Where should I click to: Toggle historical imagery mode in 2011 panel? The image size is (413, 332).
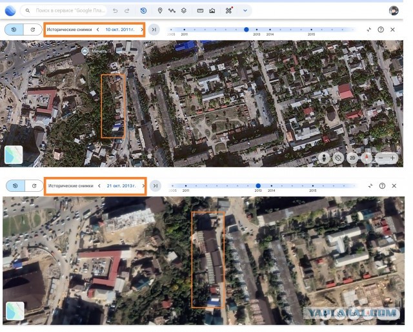(x=14, y=30)
